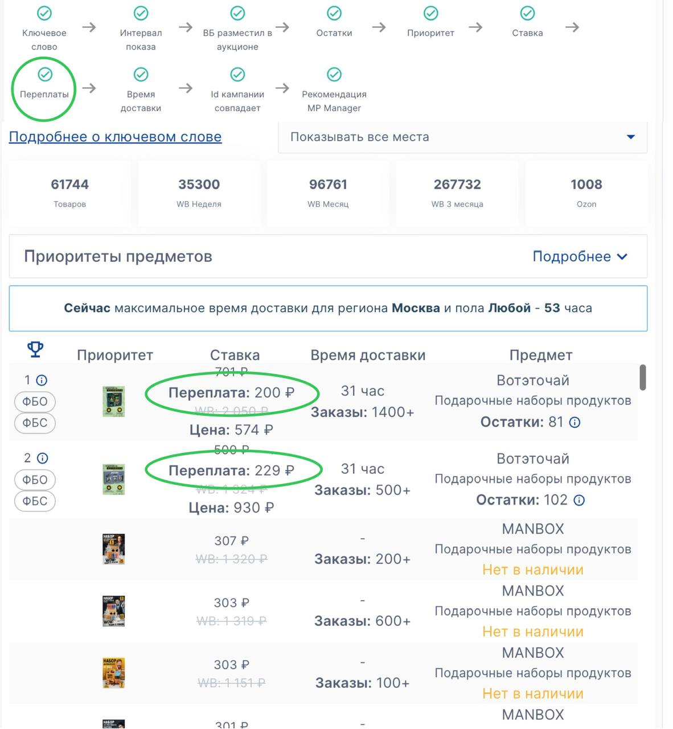Click the Приоритеты предметов panel header
This screenshot has height=729, width=673.
click(x=228, y=257)
